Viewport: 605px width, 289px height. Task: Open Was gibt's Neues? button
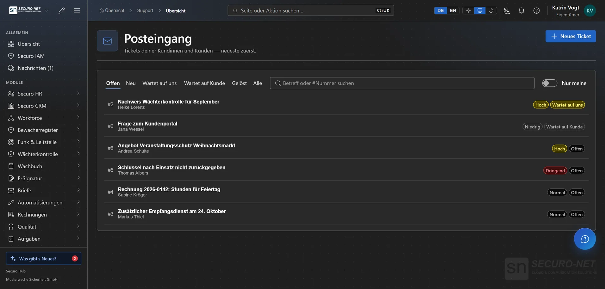click(x=44, y=258)
